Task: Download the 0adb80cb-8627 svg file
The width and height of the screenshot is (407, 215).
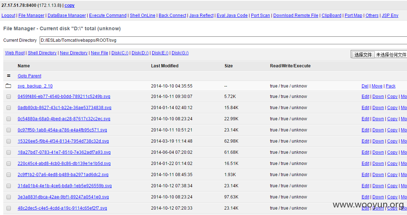Action: 378,107
